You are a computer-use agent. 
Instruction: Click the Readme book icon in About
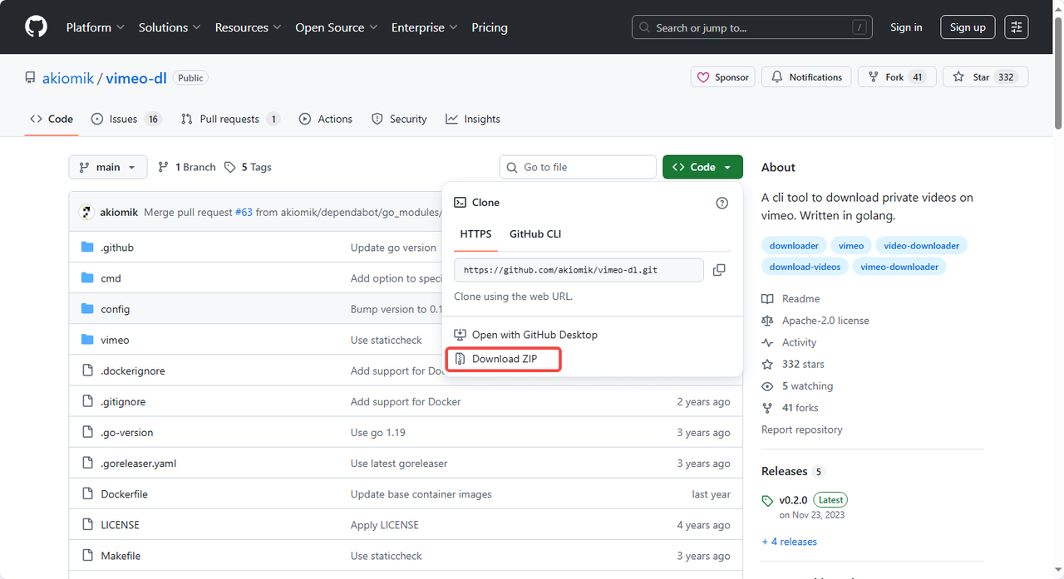pyautogui.click(x=769, y=298)
